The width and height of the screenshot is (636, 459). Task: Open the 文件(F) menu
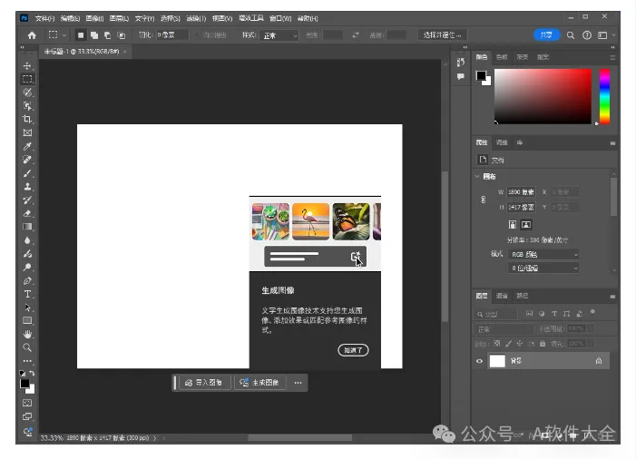(x=44, y=19)
